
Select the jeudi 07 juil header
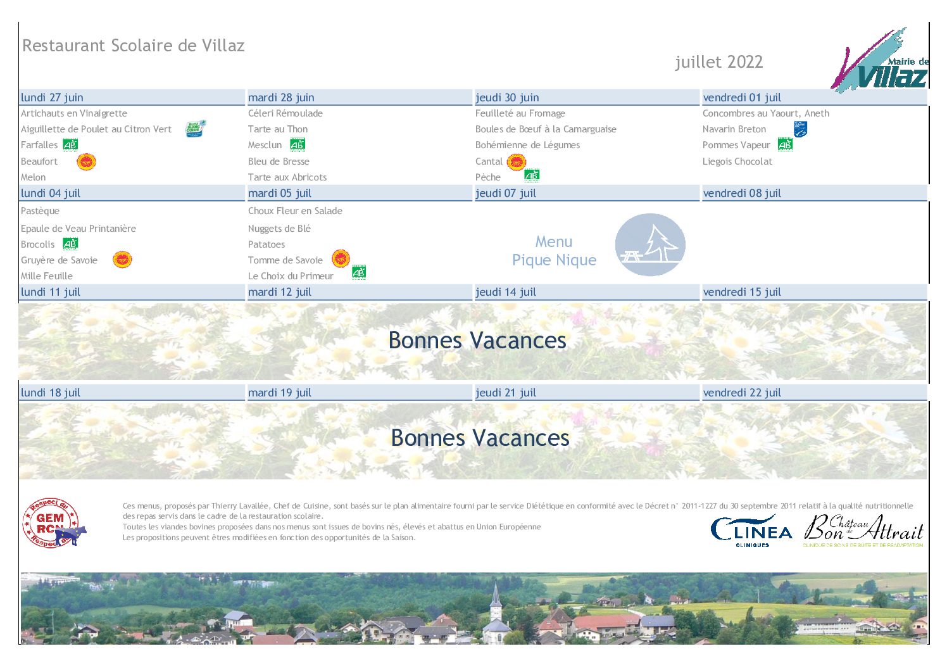pos(586,193)
